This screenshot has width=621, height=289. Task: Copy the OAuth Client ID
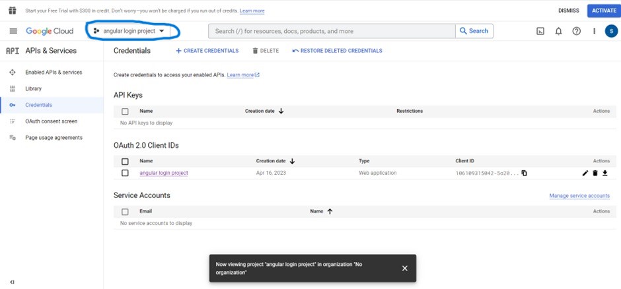[524, 174]
